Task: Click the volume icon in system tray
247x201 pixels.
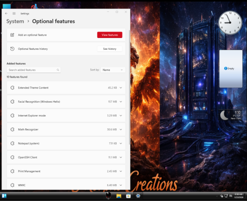Action: (x=231, y=196)
